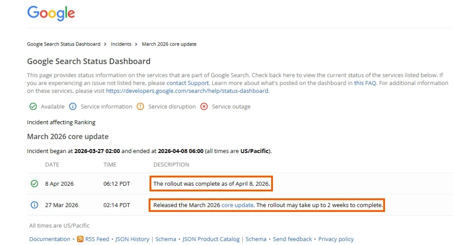
Task: Open Privacy policy footer link
Action: (x=336, y=239)
